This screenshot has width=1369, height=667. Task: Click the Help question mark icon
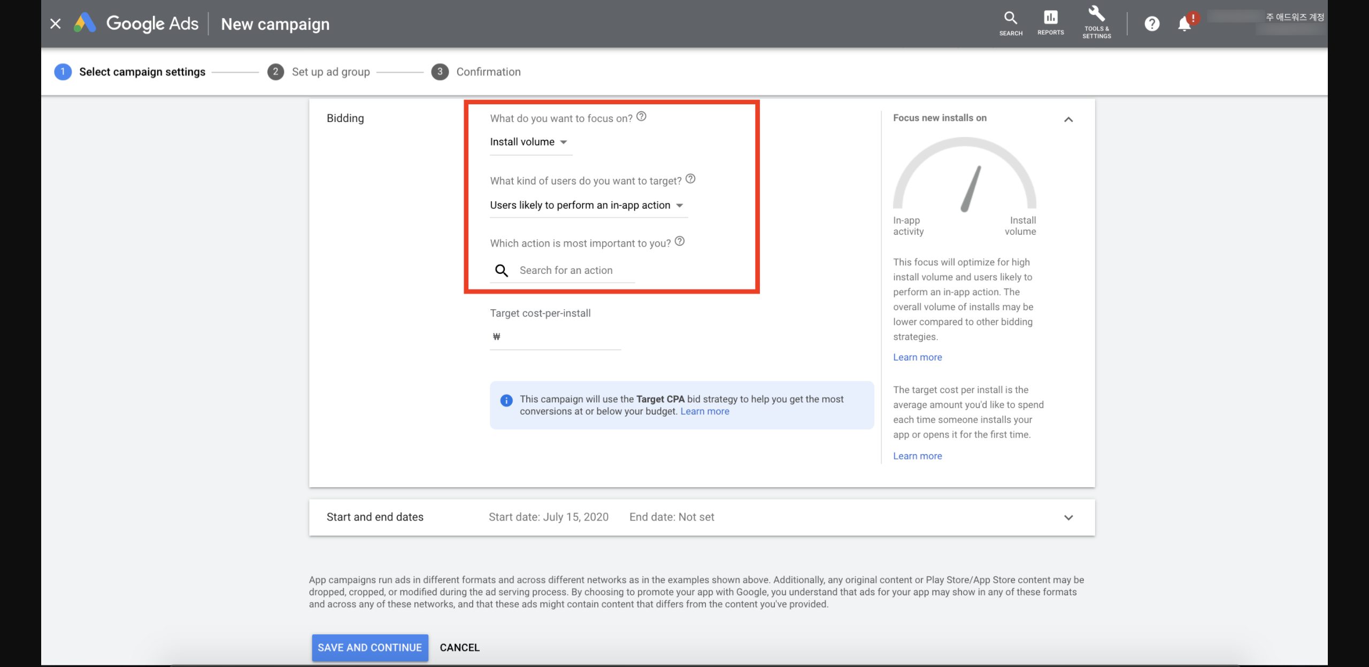pyautogui.click(x=1152, y=24)
